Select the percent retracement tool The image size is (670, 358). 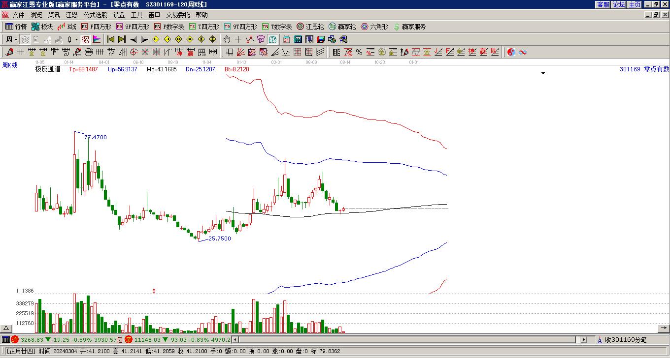(359, 52)
